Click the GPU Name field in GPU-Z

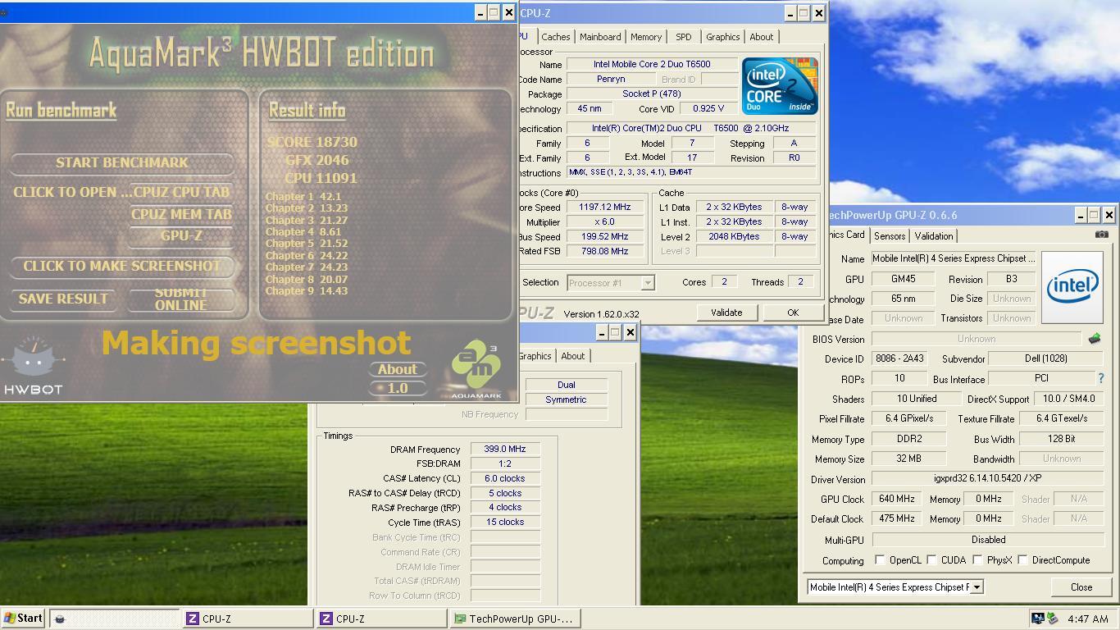(x=954, y=258)
